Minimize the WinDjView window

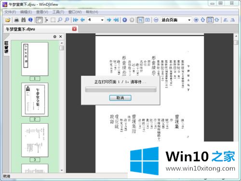[x=213, y=3]
